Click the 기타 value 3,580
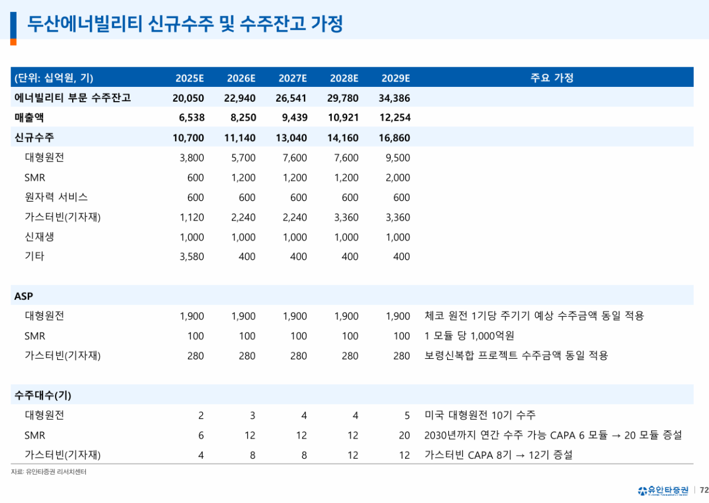The width and height of the screenshot is (709, 503). click(x=192, y=257)
